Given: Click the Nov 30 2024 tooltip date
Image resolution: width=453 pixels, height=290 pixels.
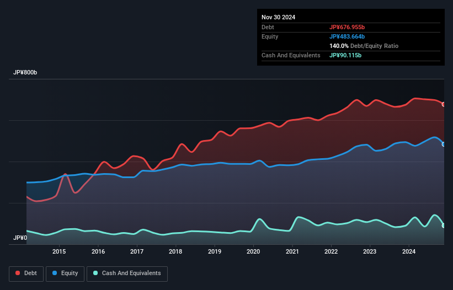Looking at the screenshot, I should pyautogui.click(x=278, y=17).
